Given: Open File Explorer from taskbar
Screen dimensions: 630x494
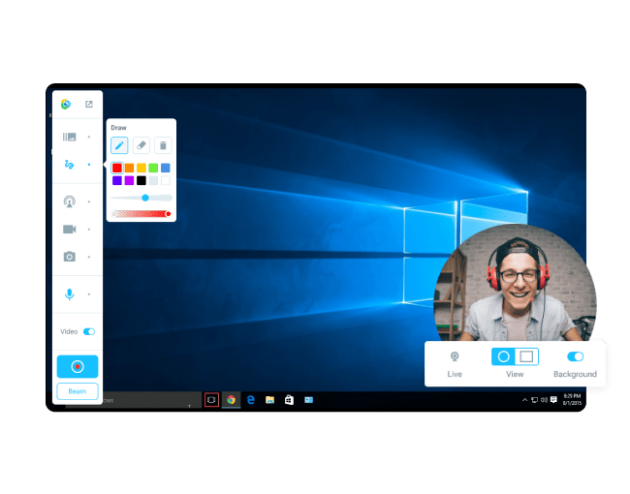Looking at the screenshot, I should pyautogui.click(x=269, y=400).
